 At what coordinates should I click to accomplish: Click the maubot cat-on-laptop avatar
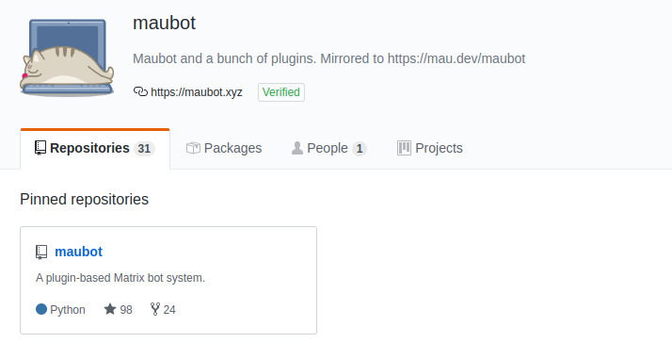pos(67,57)
